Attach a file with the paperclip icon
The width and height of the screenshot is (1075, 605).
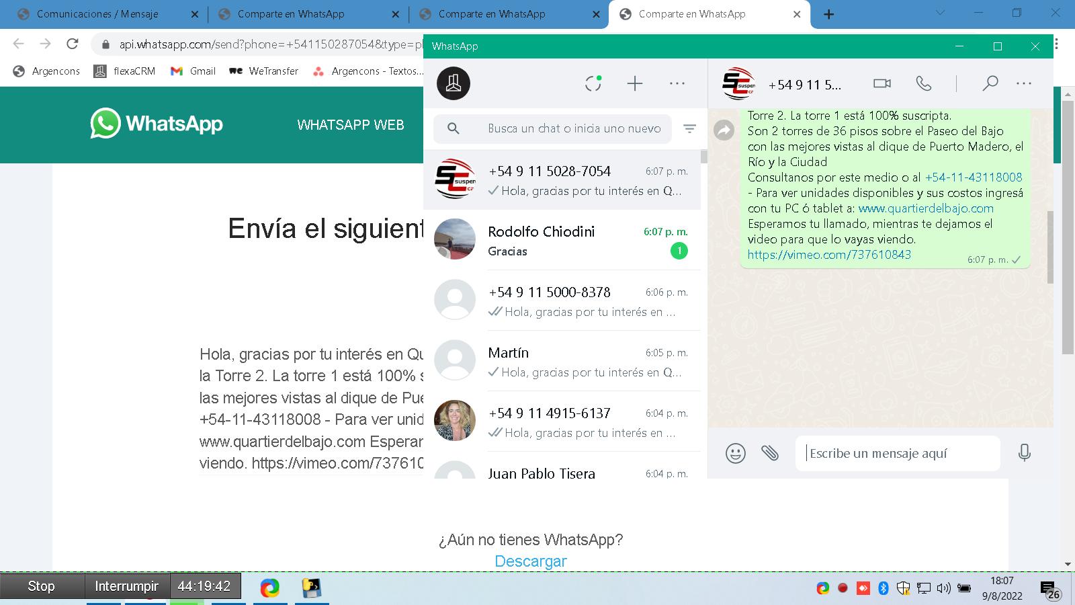tap(770, 453)
